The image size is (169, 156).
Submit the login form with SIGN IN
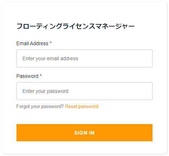pyautogui.click(x=84, y=133)
